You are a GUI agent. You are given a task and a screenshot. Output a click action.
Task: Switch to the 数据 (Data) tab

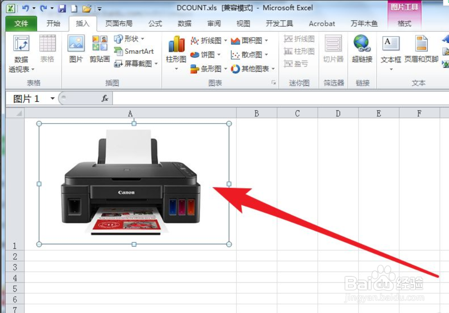184,24
